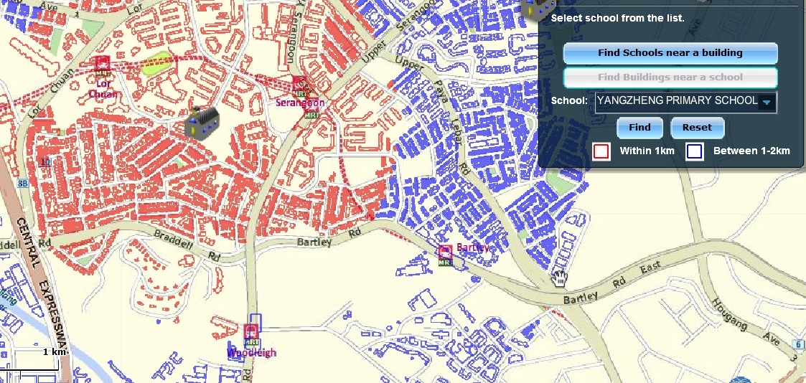Click the globe icon at bottom right
Viewport: 806px width, 383px height.
[740, 379]
